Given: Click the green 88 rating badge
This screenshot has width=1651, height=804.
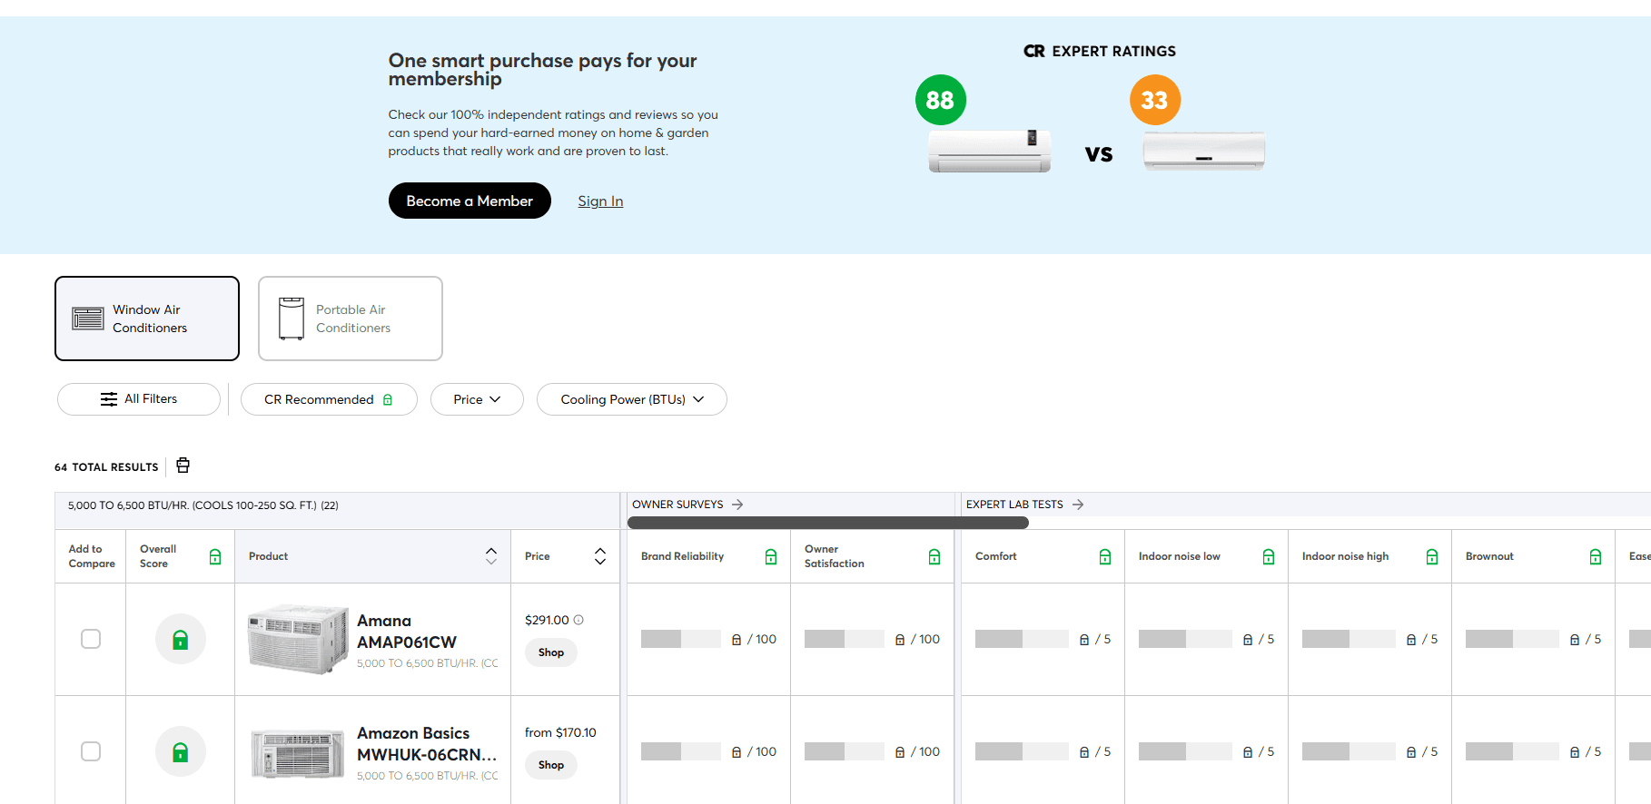Looking at the screenshot, I should point(941,100).
